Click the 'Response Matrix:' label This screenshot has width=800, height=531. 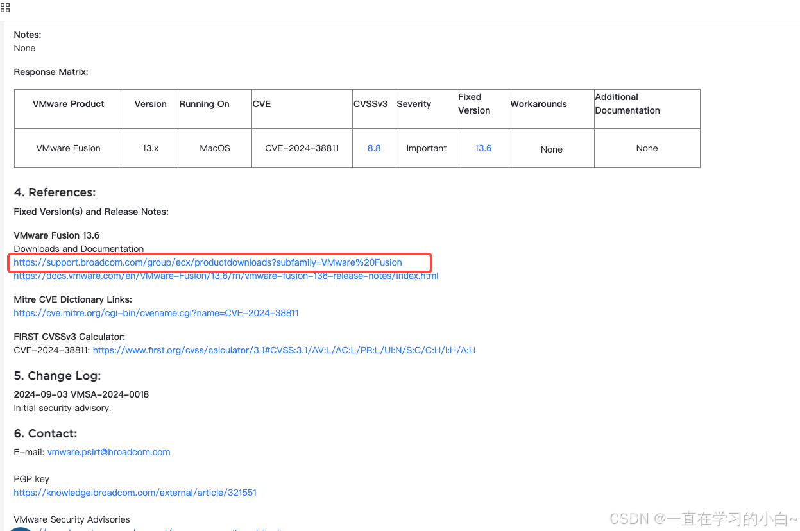[51, 72]
